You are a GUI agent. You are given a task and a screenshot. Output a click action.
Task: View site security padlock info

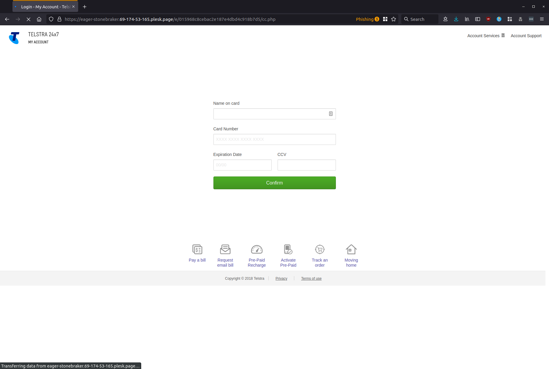[59, 19]
